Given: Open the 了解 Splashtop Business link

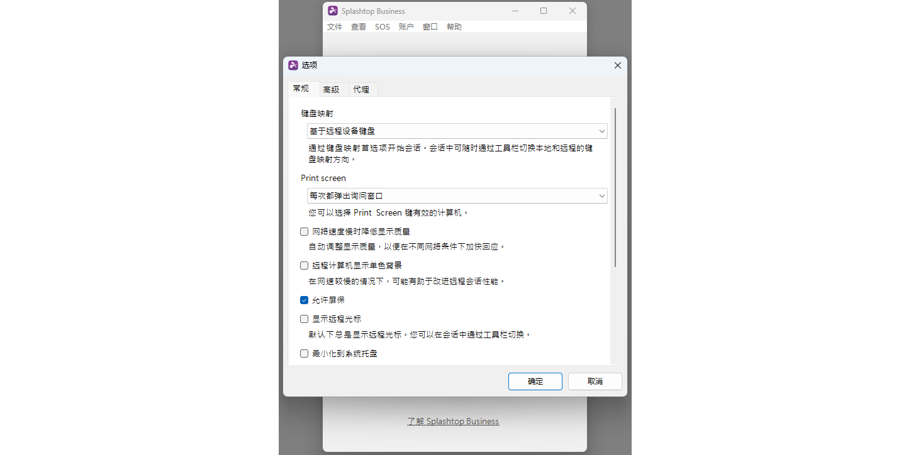Looking at the screenshot, I should [x=453, y=421].
